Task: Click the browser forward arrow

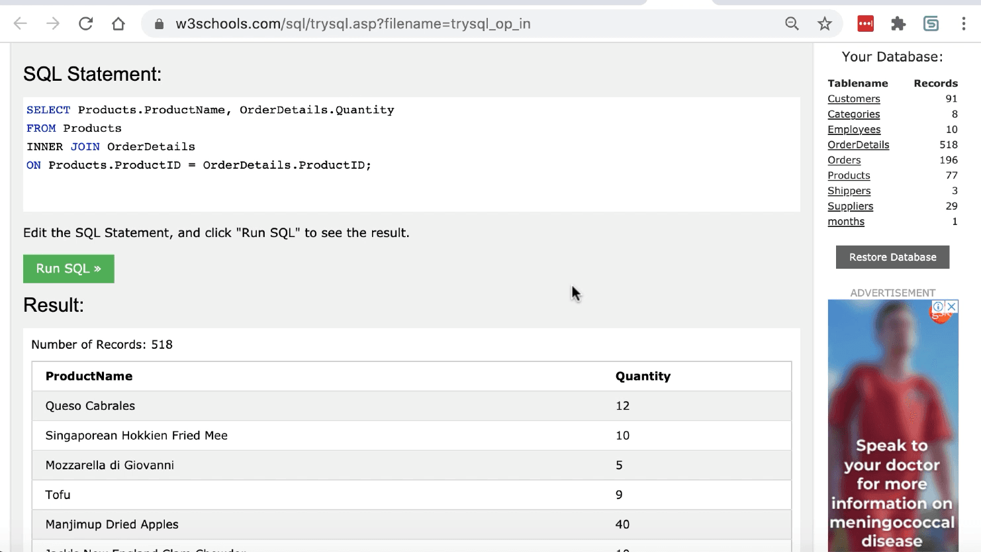Action: (53, 24)
